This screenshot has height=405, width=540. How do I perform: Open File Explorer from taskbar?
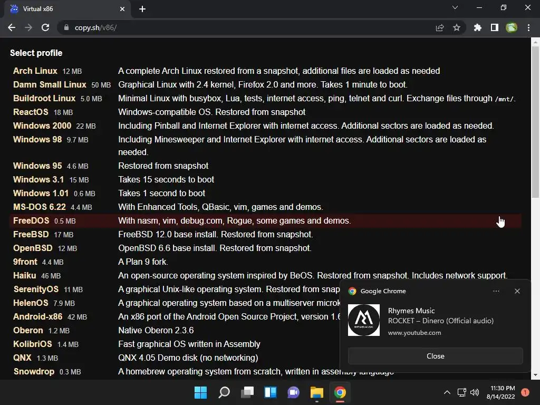click(x=316, y=392)
